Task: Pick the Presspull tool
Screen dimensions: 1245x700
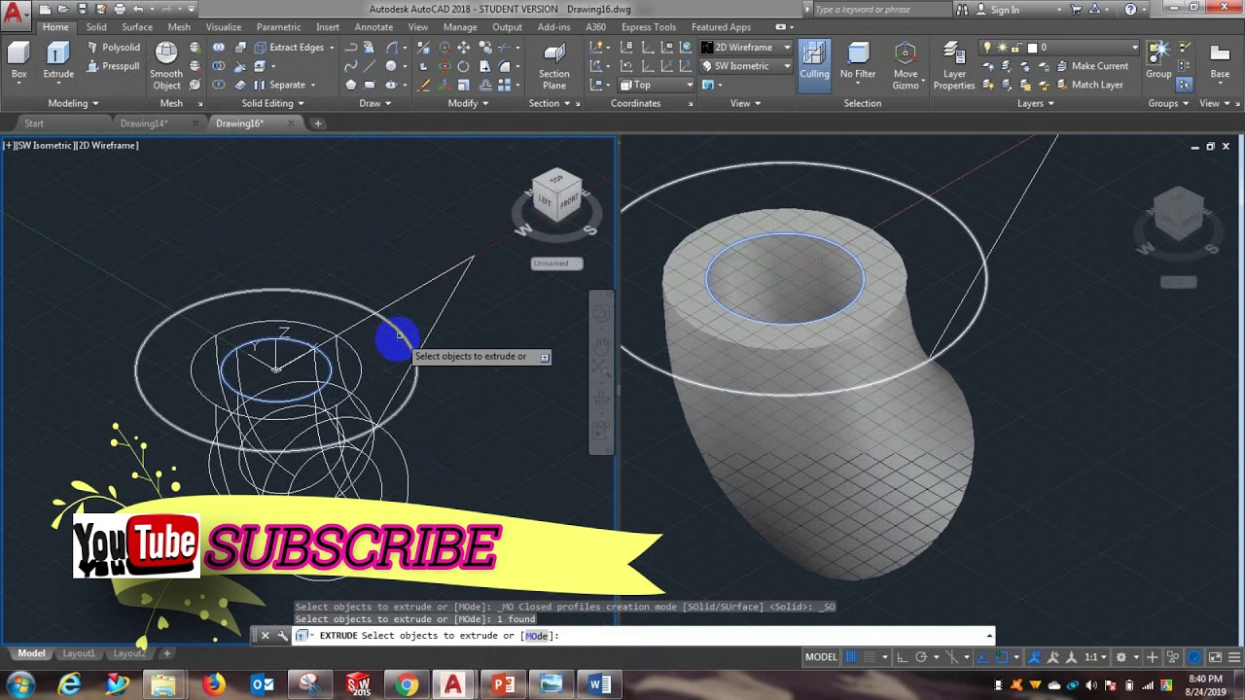Action: pos(113,66)
